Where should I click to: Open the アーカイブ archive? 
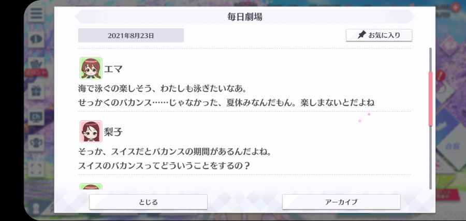[x=341, y=202]
